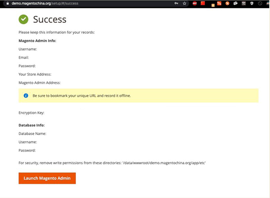Click the bookmark your unique URL notice text
This screenshot has width=270, height=198.
point(81,96)
